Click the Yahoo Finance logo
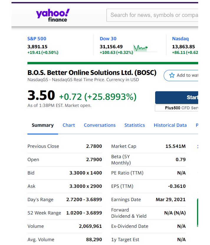The width and height of the screenshot is (210, 245). [53, 15]
